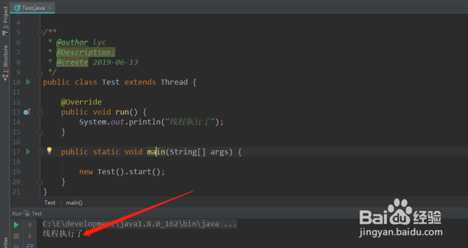Click the highlighted @Description: tag
This screenshot has height=248, width=468.
(x=86, y=52)
